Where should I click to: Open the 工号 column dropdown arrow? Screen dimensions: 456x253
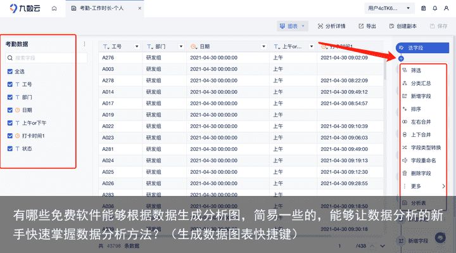[137, 46]
